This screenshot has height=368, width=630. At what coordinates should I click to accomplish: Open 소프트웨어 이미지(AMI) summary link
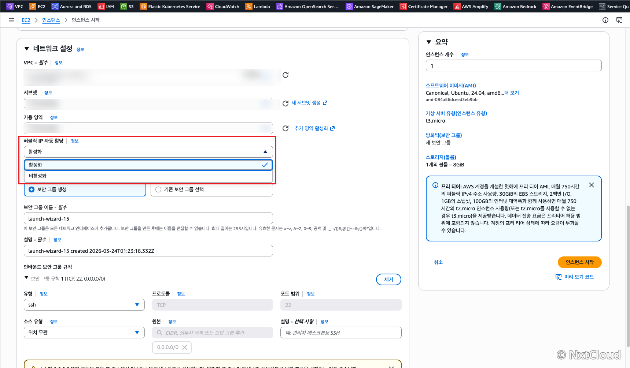451,86
